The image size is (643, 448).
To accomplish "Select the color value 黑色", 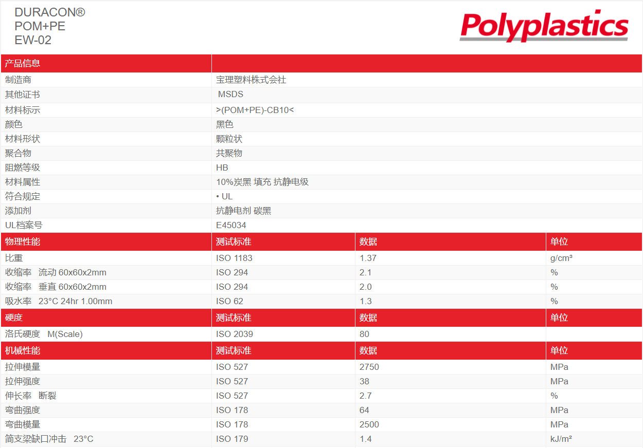I will click(x=225, y=124).
